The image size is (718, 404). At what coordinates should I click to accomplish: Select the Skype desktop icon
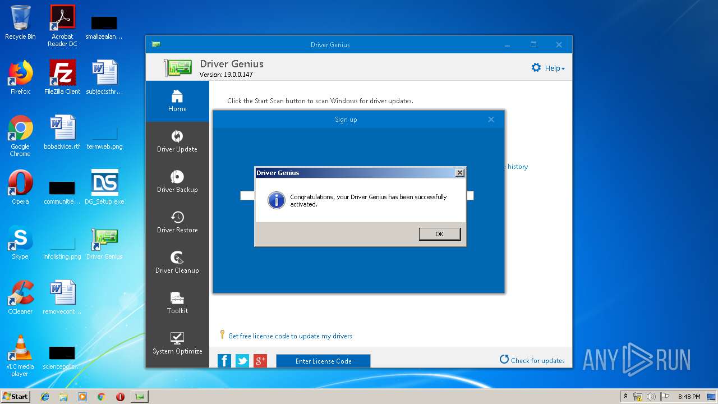[20, 242]
